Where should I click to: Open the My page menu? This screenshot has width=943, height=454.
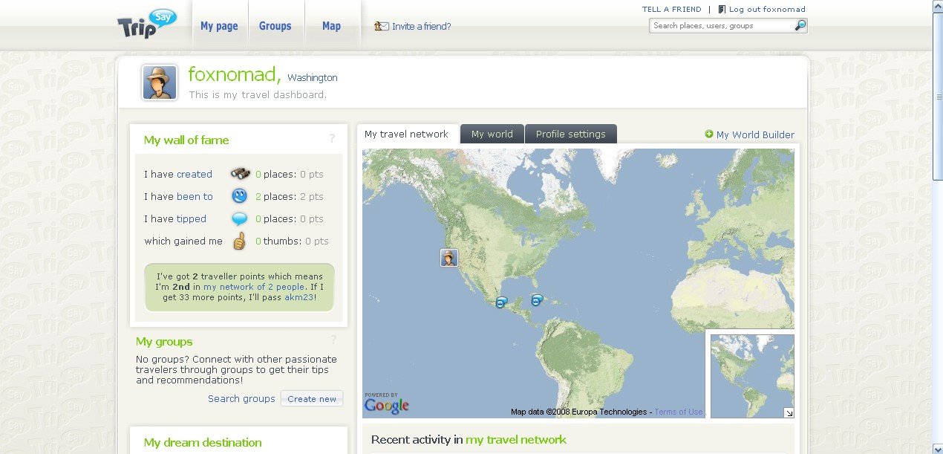[x=219, y=26]
